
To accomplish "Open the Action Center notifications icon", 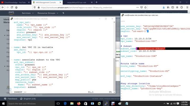I will pyautogui.click(x=178, y=103).
